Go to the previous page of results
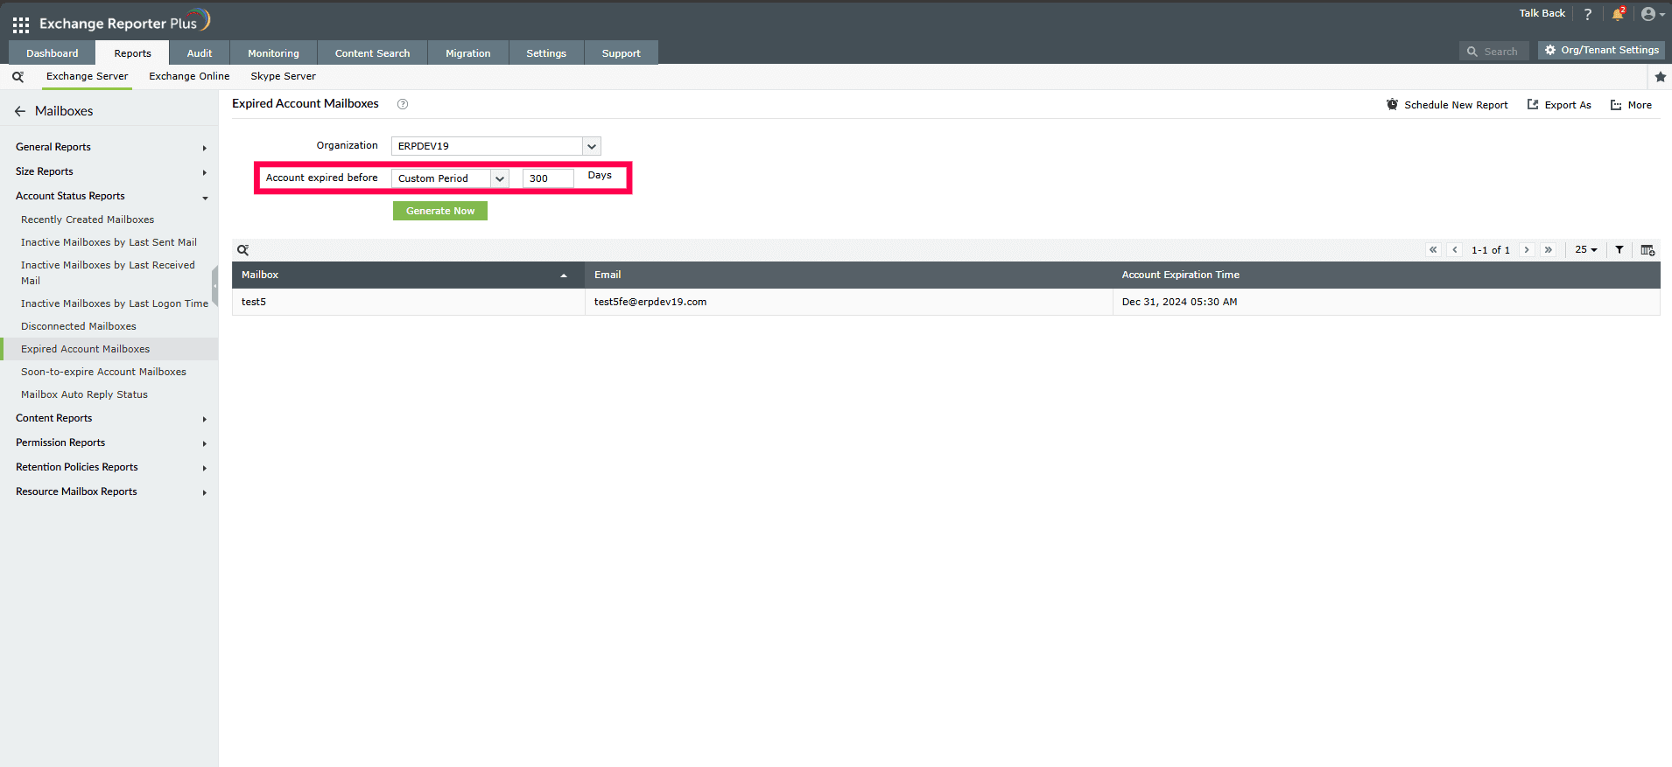The width and height of the screenshot is (1672, 767). [1455, 250]
